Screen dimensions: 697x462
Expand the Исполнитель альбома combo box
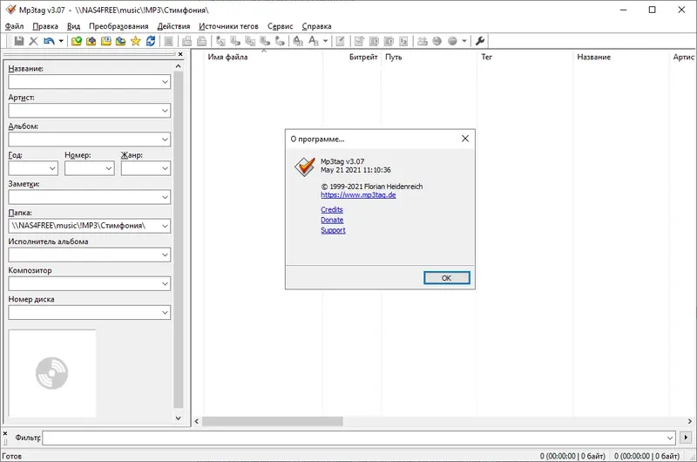point(165,255)
